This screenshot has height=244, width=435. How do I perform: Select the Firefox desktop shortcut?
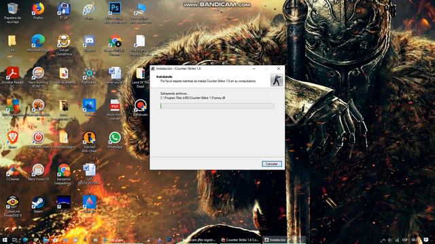(x=38, y=11)
